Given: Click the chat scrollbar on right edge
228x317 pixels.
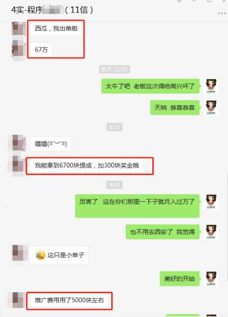Looking at the screenshot, I should coord(227,226).
